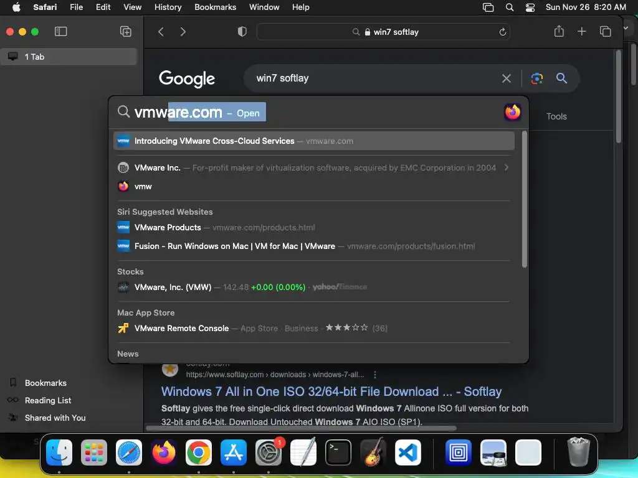Reload the page in address bar

503,32
